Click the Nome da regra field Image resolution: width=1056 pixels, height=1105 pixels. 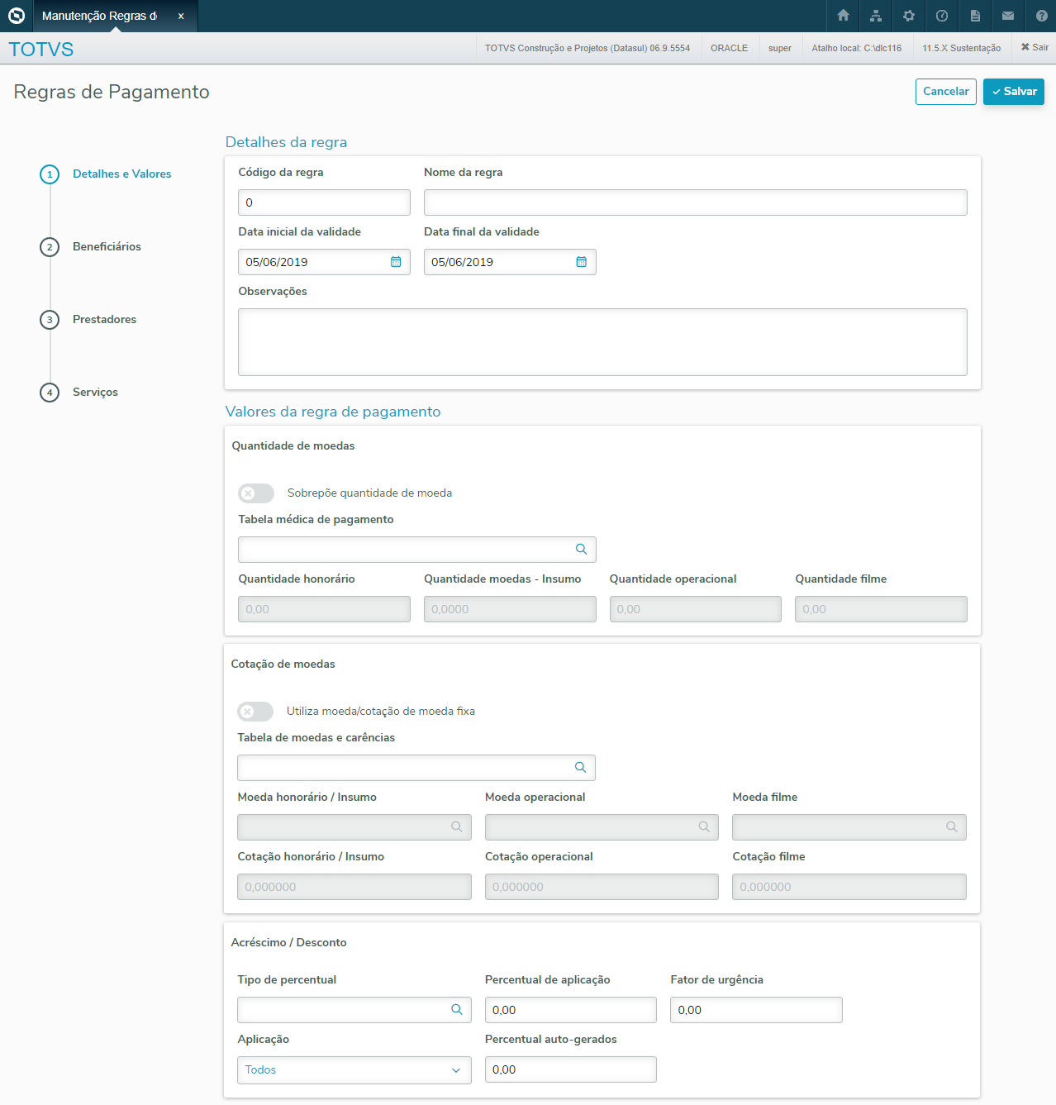695,202
